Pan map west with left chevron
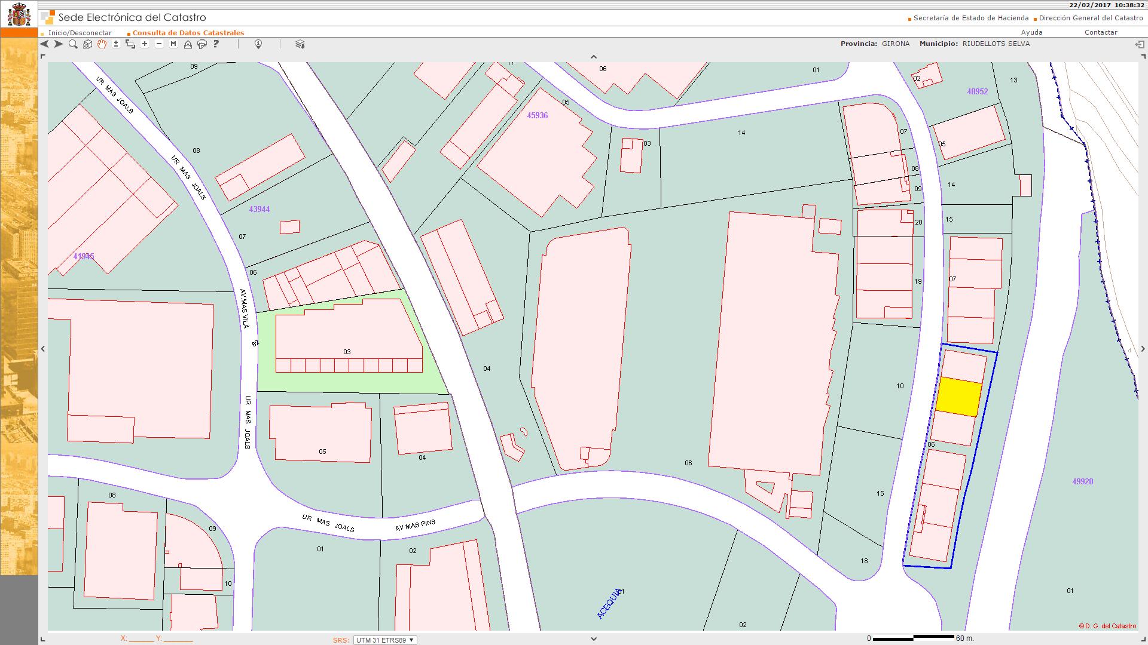This screenshot has width=1148, height=645. coord(43,349)
